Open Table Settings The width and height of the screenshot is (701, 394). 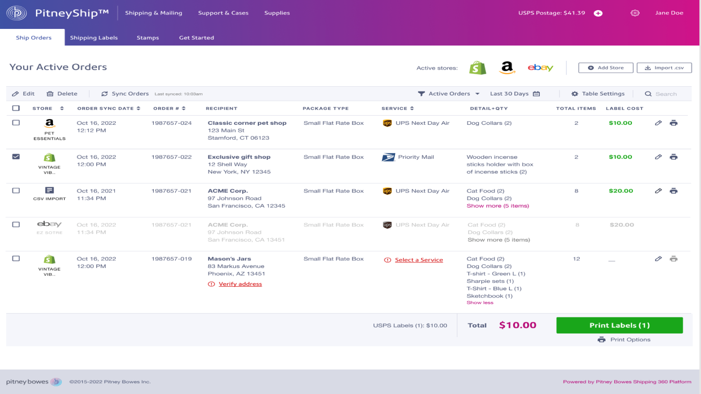pos(598,93)
